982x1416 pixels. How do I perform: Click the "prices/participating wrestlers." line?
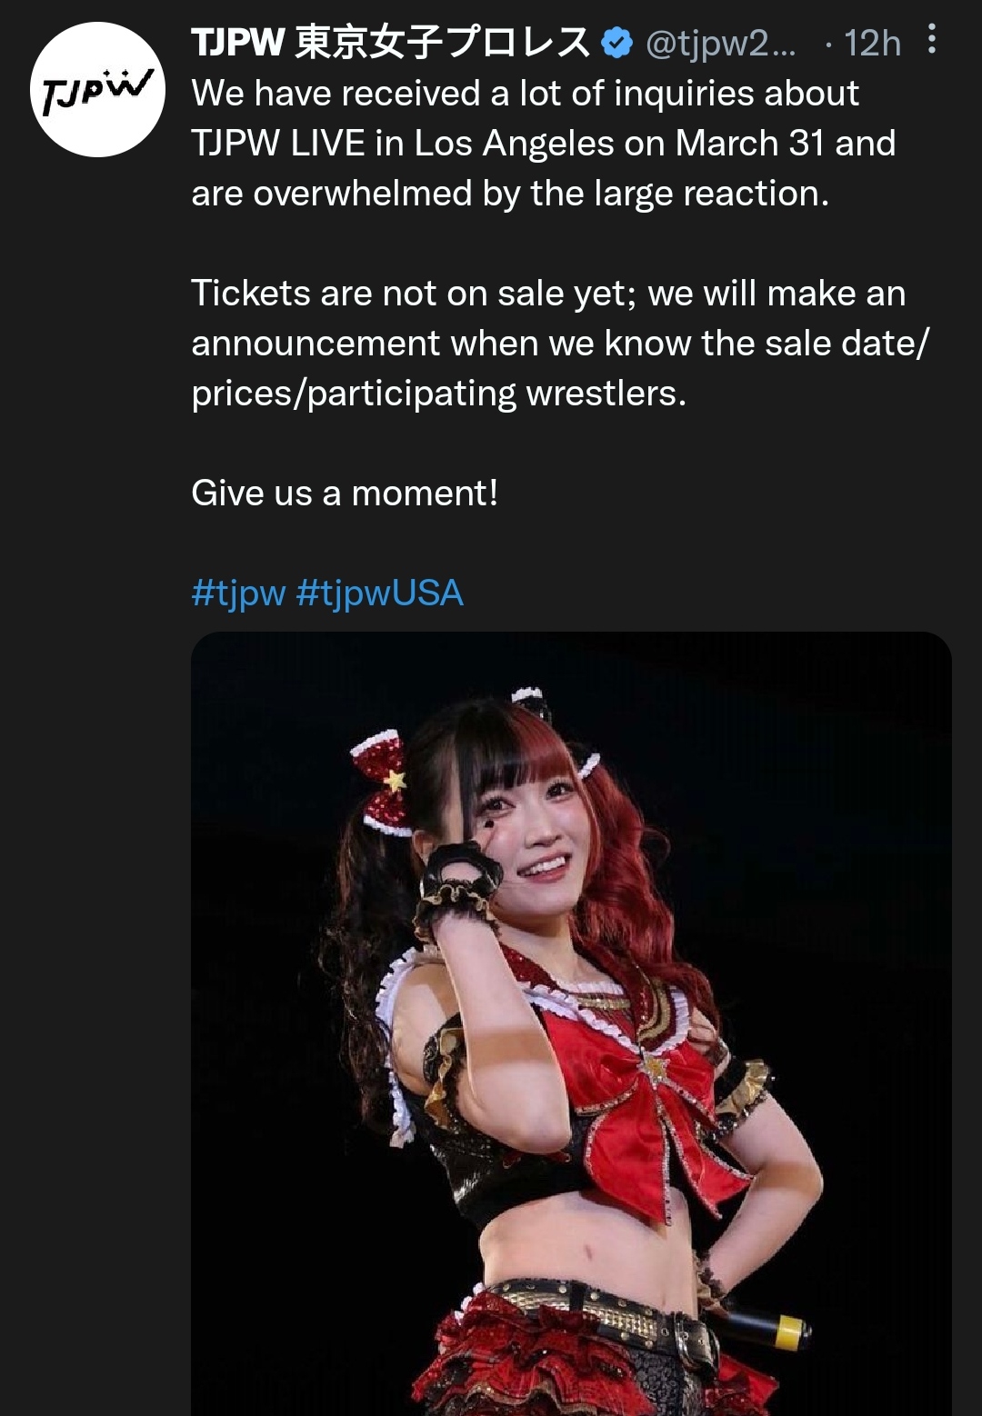point(438,393)
